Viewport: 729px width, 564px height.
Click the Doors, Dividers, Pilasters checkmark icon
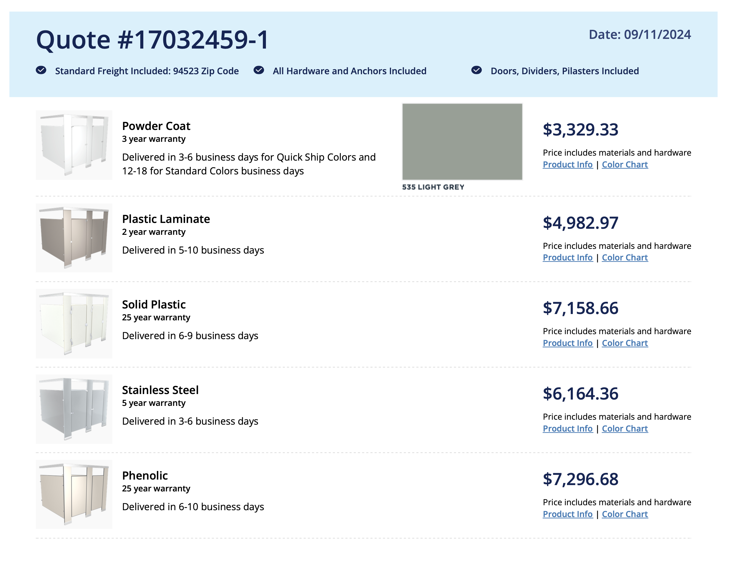pos(476,70)
